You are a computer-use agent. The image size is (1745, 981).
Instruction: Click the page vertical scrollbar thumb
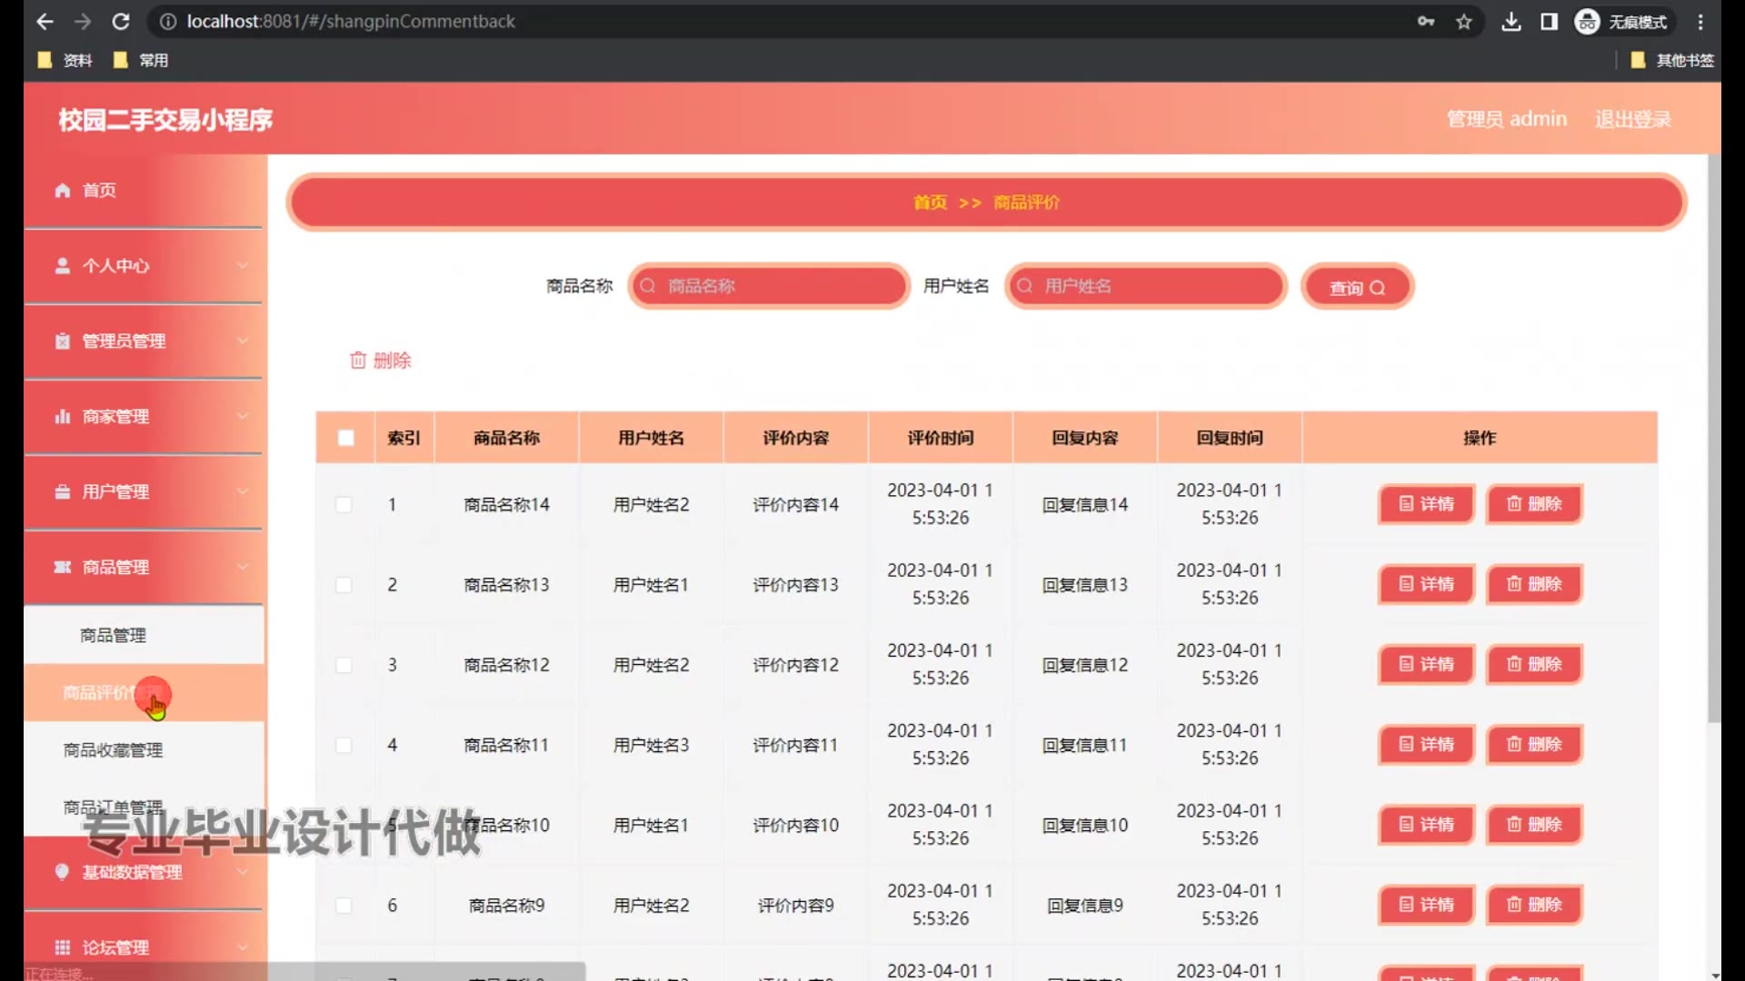pos(1713,436)
